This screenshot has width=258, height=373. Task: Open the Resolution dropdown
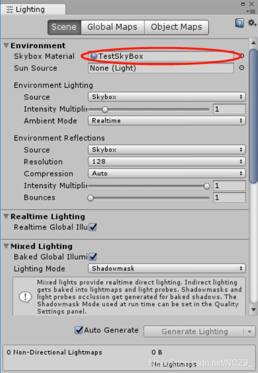[167, 162]
